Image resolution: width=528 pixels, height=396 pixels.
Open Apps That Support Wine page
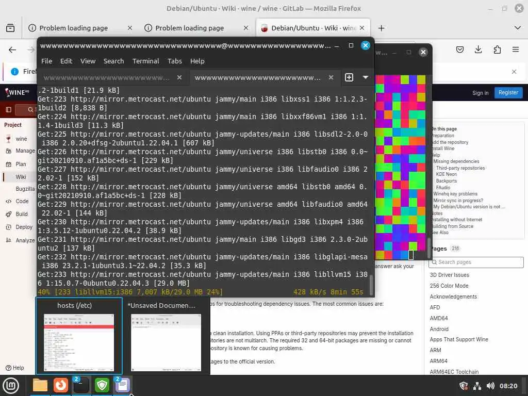[x=458, y=339]
